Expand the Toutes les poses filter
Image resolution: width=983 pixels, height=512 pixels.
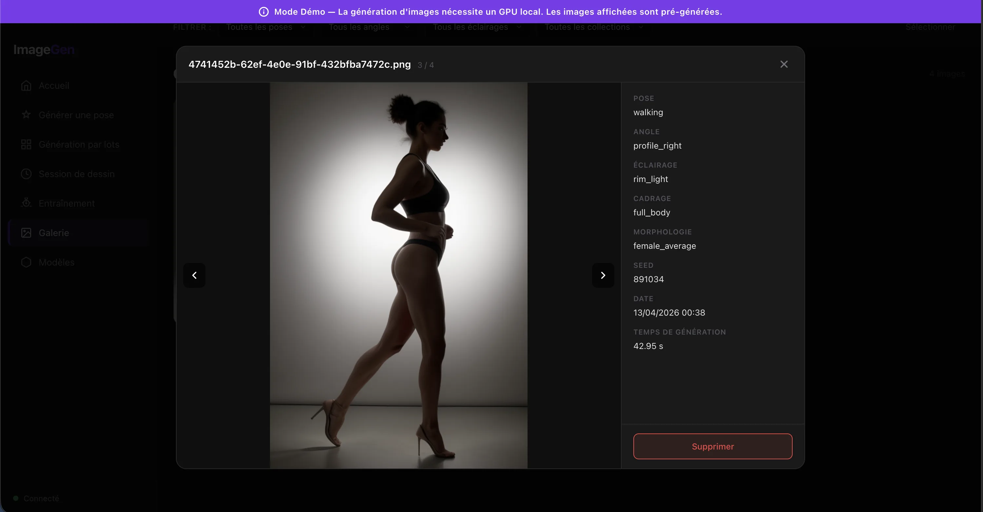point(266,27)
